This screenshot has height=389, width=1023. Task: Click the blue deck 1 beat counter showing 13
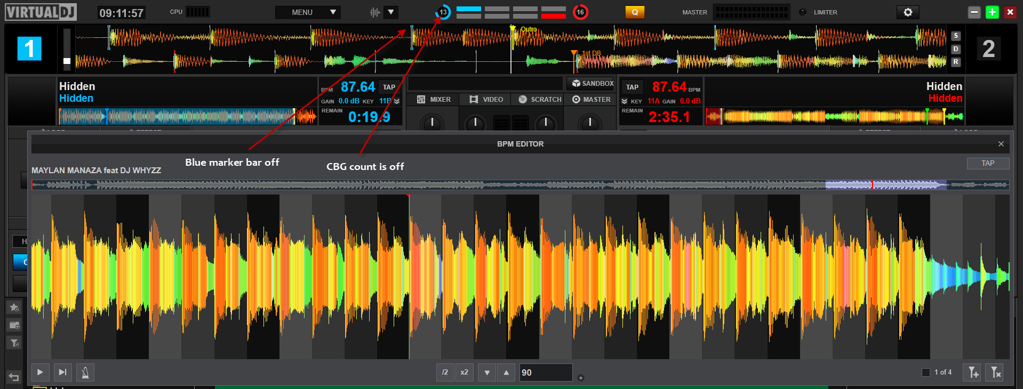443,12
